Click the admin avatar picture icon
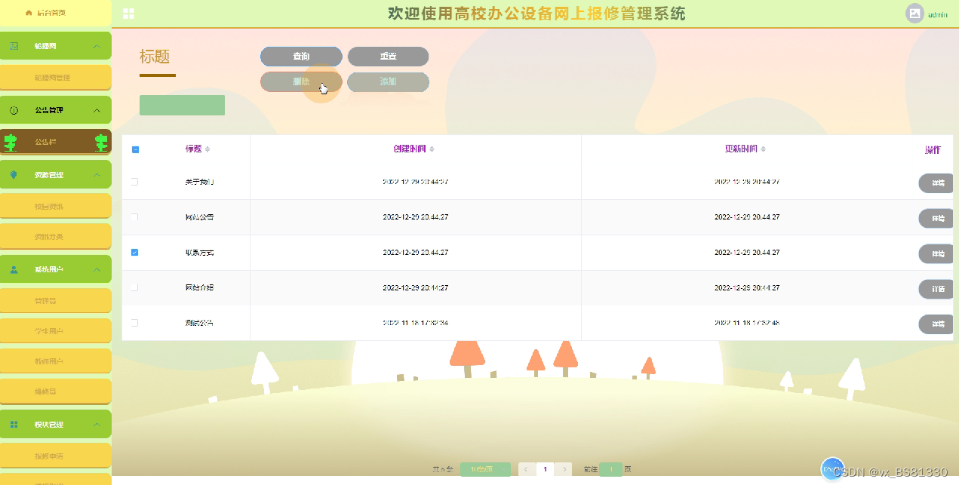This screenshot has width=959, height=485. point(914,14)
